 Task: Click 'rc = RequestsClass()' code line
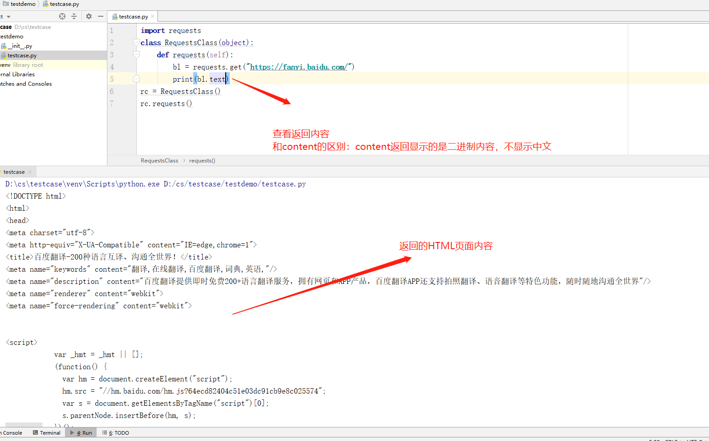(181, 92)
